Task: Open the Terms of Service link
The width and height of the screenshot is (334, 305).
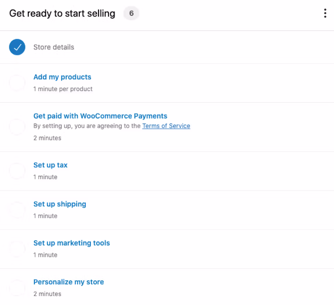Action: click(x=166, y=126)
